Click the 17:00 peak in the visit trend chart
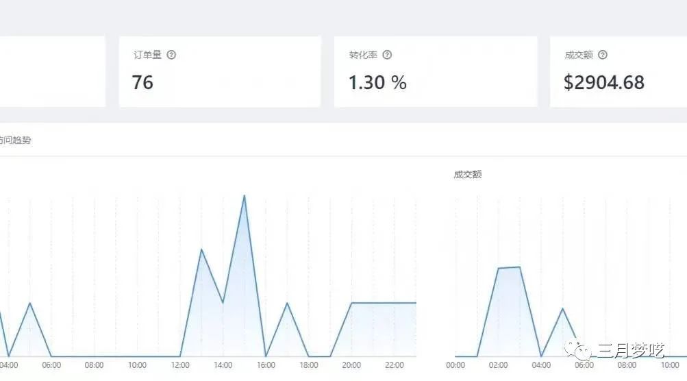 pyautogui.click(x=287, y=303)
